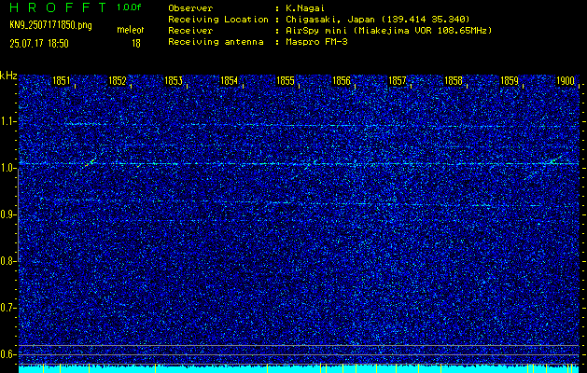Screen dimensions: 587x373
Task: Click the kHz axis unit label
Action: (8, 76)
